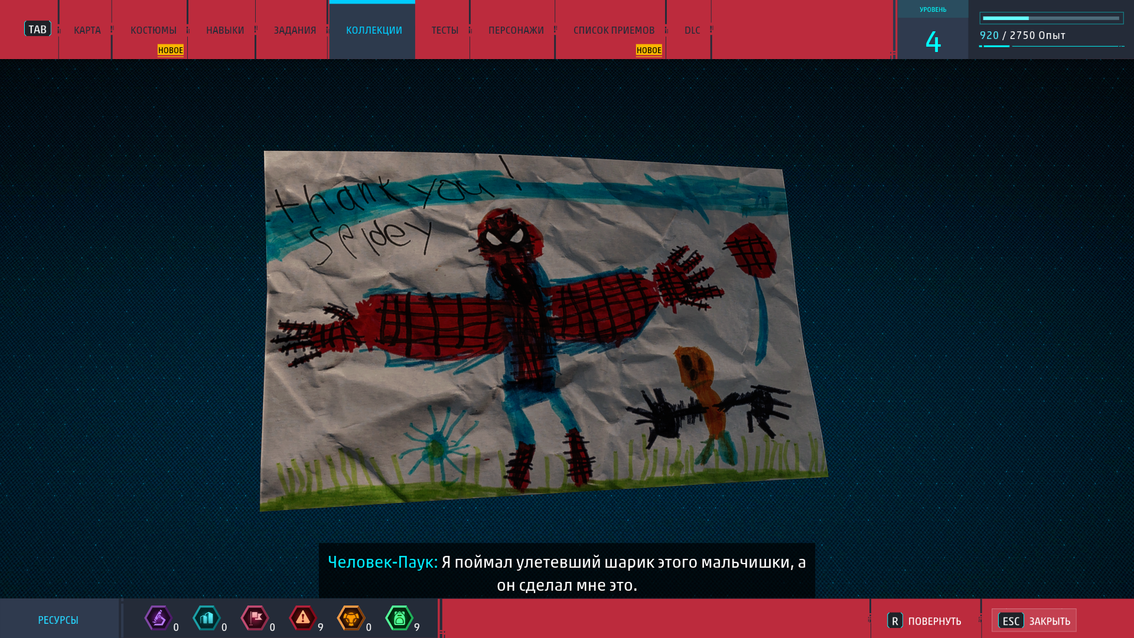
Task: Click the НОВОЕ badge under СПИСОК ПРИЕМОВ
Action: (x=649, y=50)
